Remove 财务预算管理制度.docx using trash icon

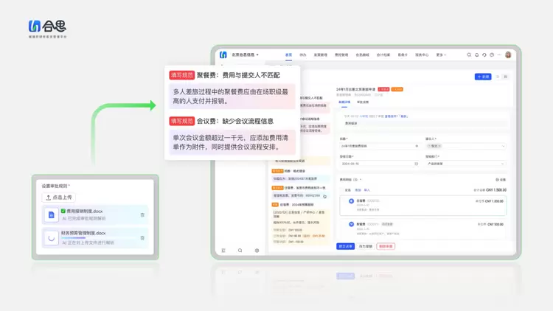[x=142, y=238]
